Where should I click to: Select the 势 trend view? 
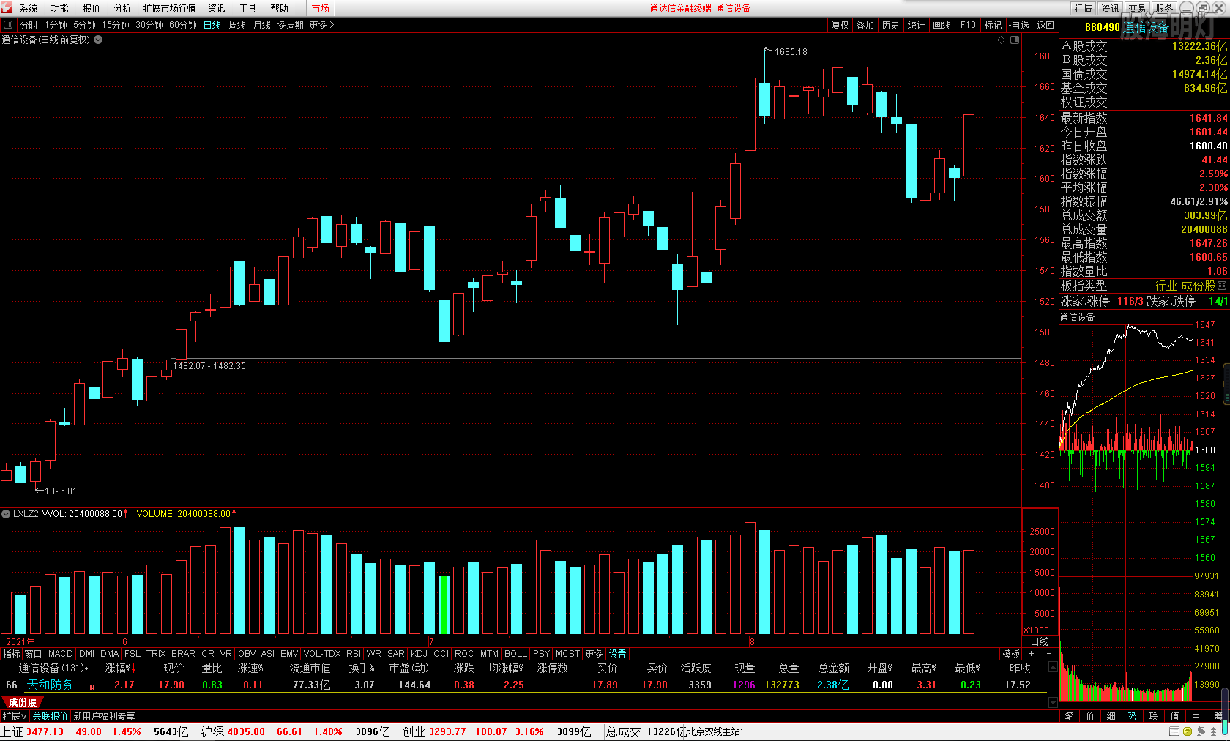click(x=1133, y=716)
